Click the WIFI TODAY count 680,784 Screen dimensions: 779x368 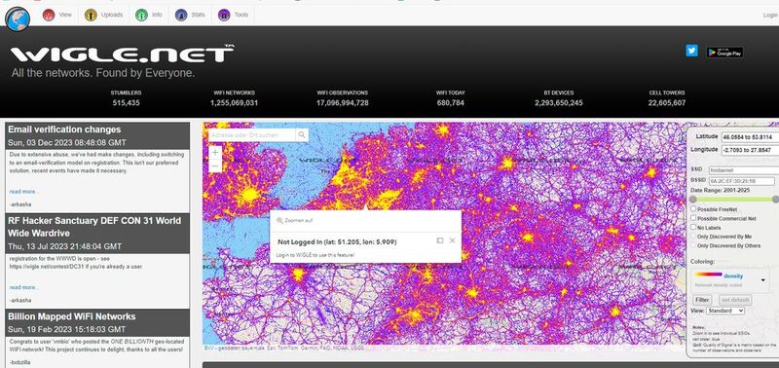450,103
